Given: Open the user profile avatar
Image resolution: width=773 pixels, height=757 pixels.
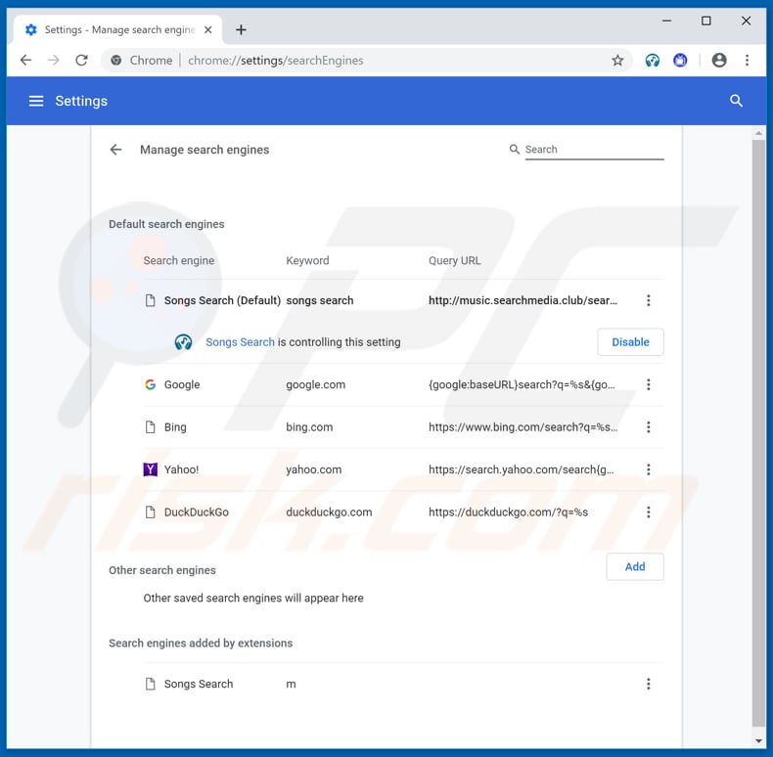Looking at the screenshot, I should pyautogui.click(x=719, y=60).
